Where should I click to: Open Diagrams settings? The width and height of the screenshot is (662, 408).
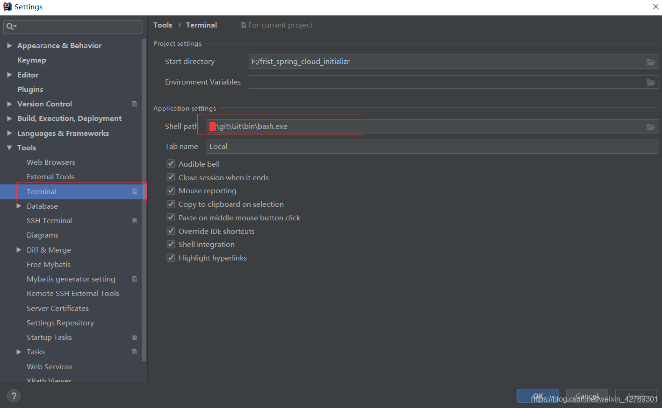(x=43, y=235)
